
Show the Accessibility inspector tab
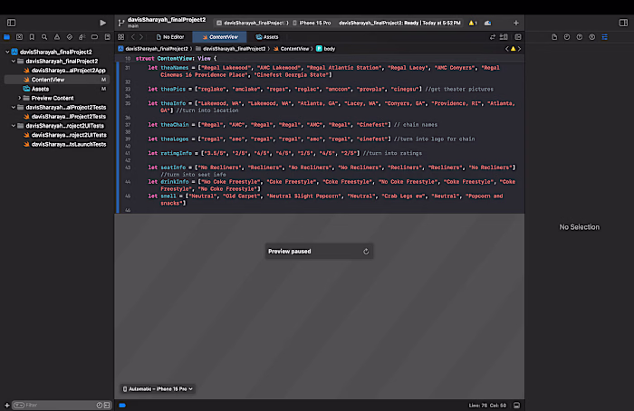(592, 37)
